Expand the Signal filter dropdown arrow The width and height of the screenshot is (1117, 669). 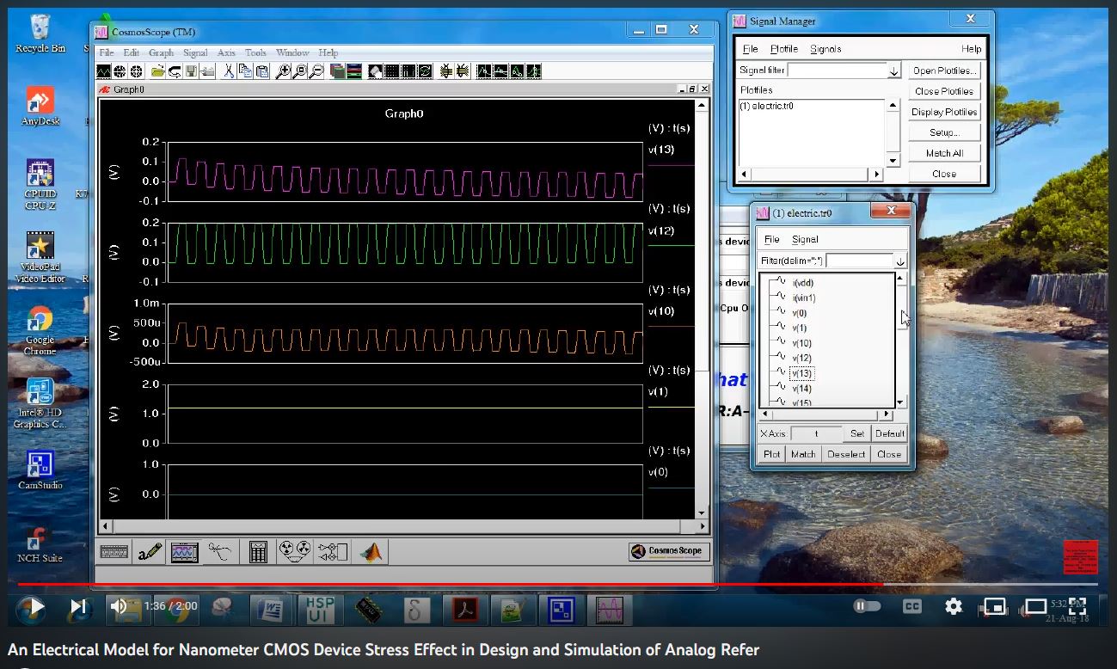click(x=894, y=71)
